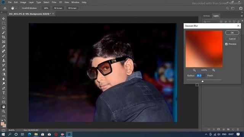Click the Fit Screen button
Image resolution: width=244 pixels, height=137 pixels.
click(x=58, y=8)
